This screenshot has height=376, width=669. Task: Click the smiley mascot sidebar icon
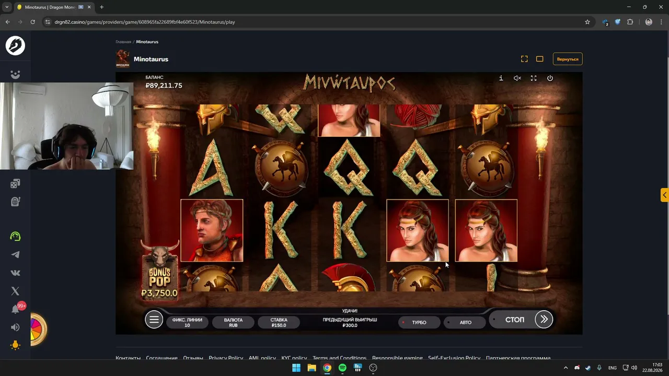(15, 74)
